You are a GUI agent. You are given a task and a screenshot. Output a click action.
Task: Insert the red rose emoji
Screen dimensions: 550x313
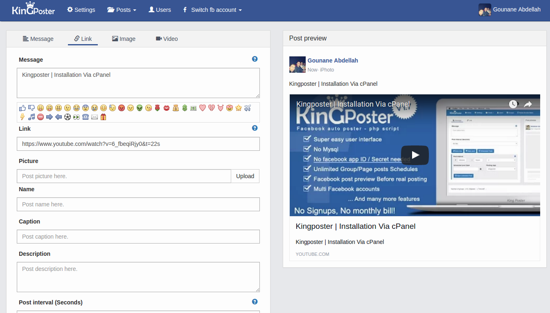point(158,108)
